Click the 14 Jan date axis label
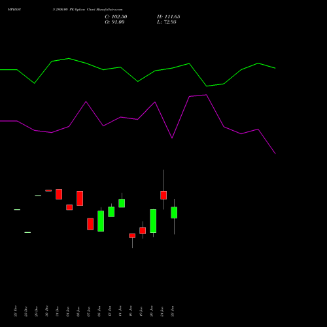 [120, 311]
